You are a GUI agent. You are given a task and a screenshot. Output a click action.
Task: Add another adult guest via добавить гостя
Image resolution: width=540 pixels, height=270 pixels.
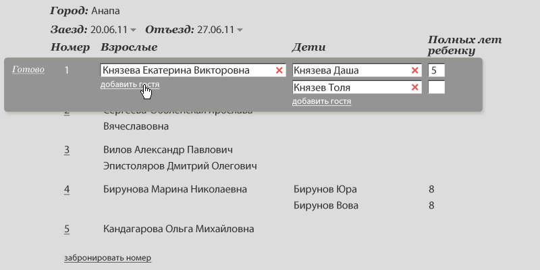(x=130, y=84)
